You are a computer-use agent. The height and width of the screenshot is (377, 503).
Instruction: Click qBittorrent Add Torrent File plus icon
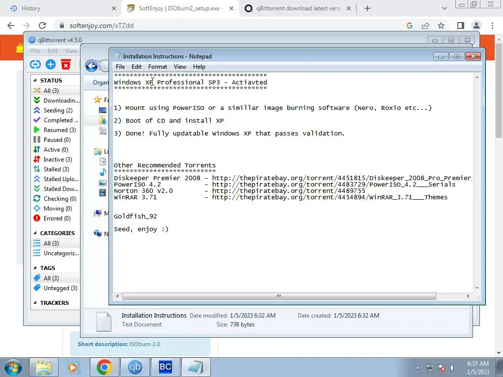(x=51, y=64)
